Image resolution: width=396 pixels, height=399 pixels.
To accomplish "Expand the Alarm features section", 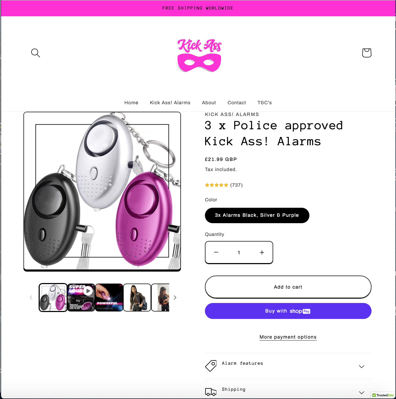I will click(x=288, y=366).
